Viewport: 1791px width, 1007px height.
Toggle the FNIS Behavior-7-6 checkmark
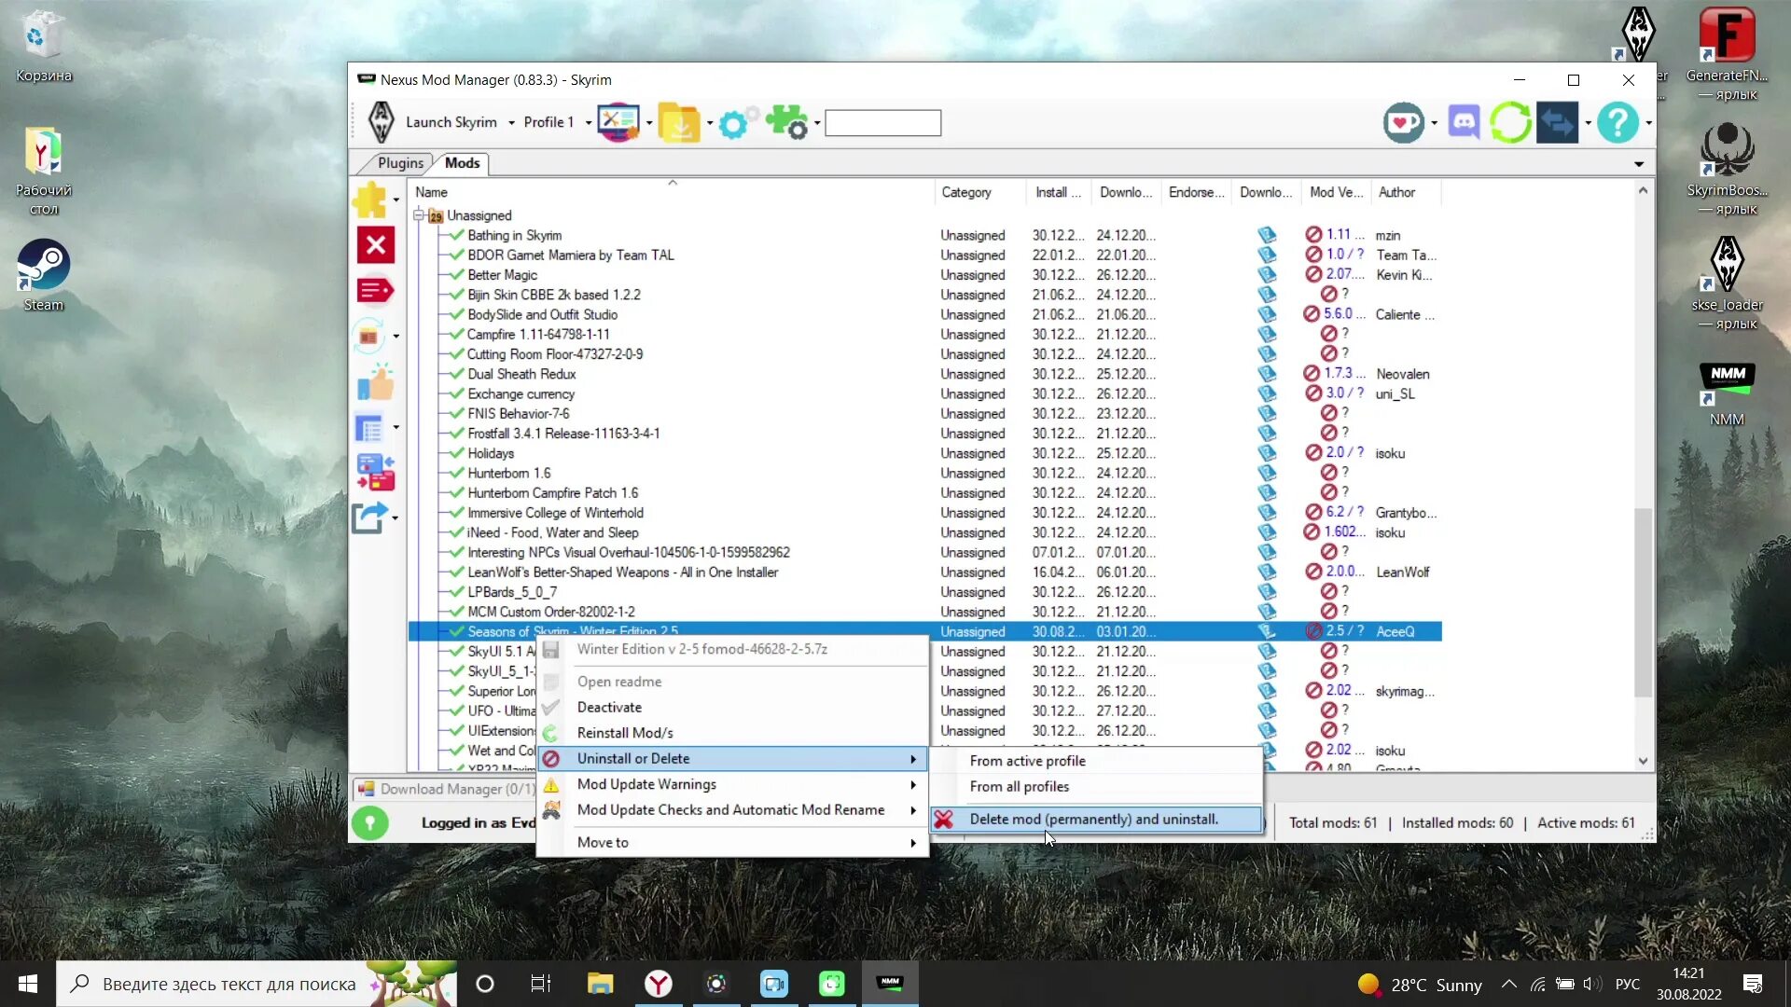coord(456,413)
